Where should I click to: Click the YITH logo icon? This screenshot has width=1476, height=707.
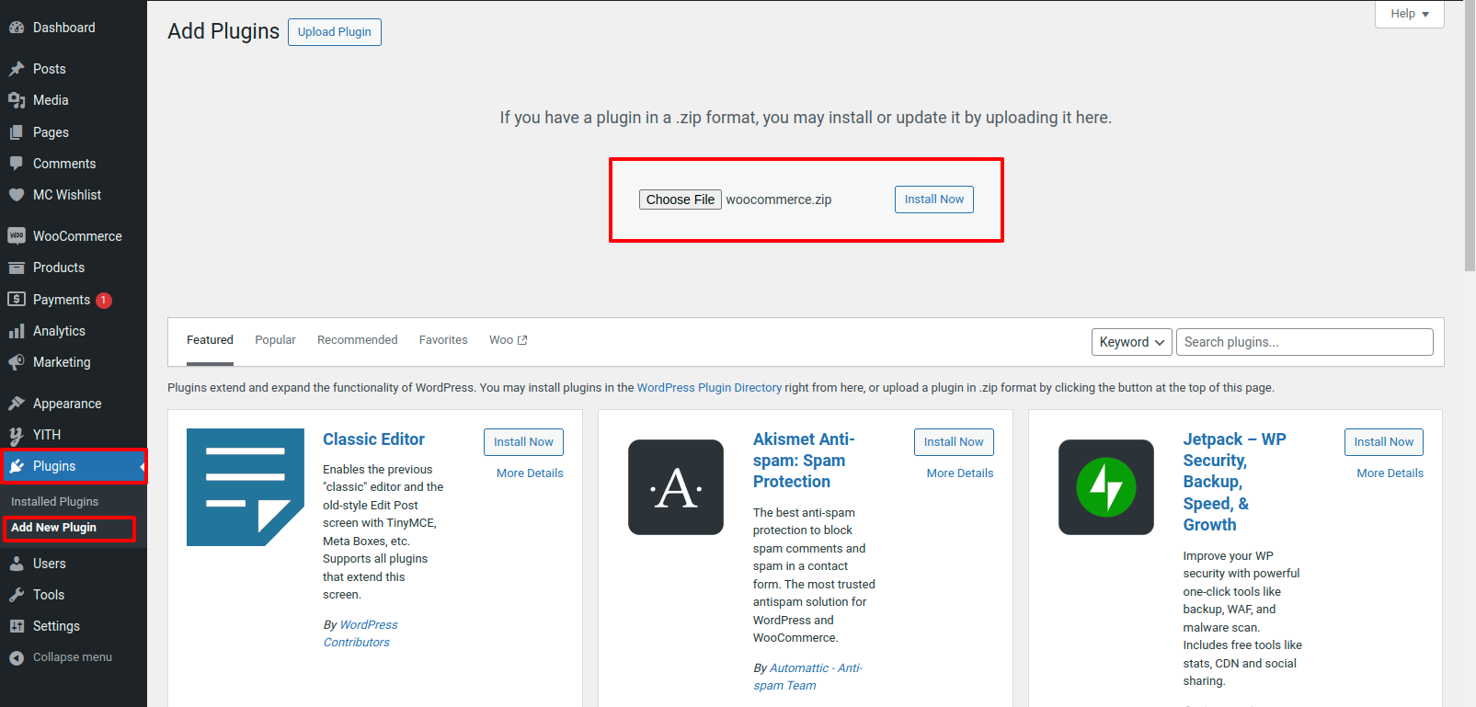[17, 435]
